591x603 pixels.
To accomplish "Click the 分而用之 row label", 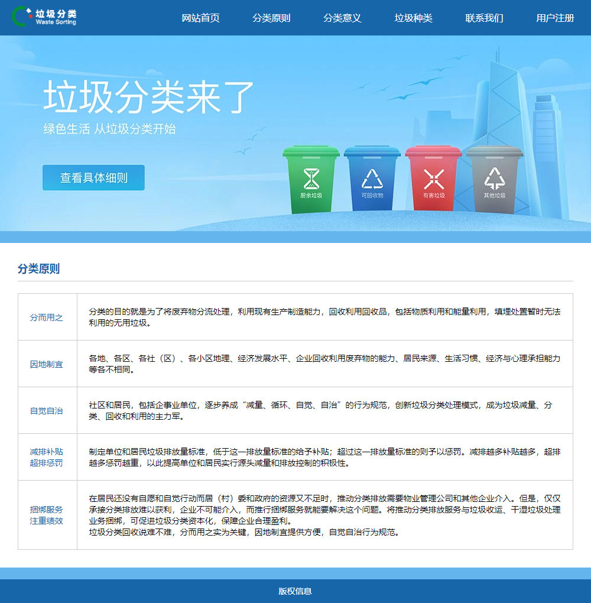I will 47,317.
